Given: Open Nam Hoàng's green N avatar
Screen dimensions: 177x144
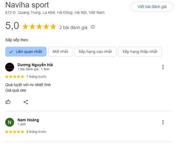Looking at the screenshot, I should [10, 122].
